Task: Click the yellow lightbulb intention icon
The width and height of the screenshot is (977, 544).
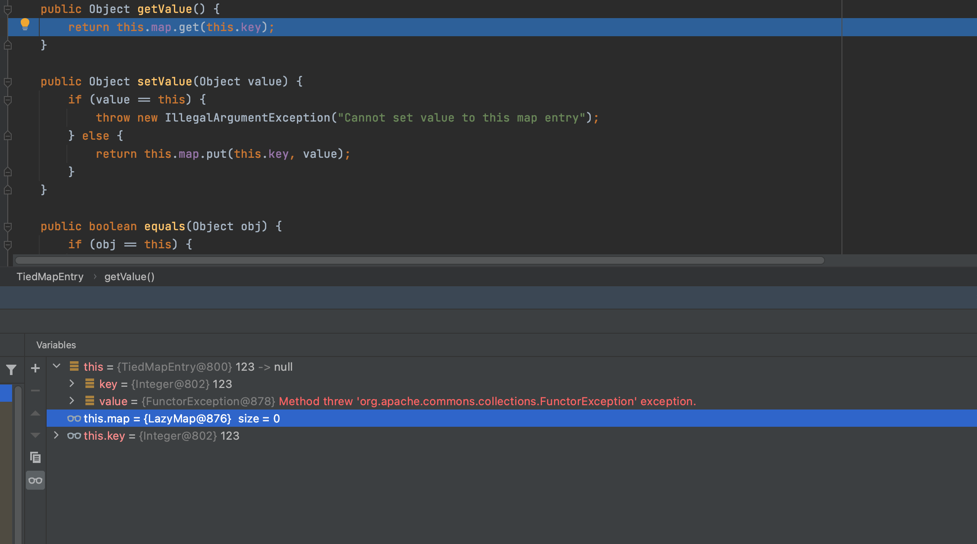Action: (25, 25)
